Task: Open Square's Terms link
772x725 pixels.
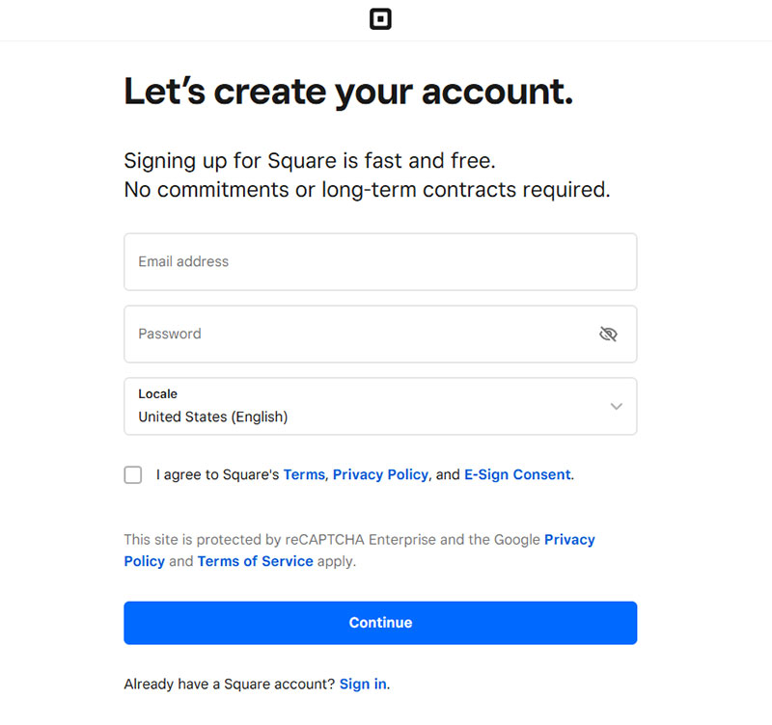Action: tap(304, 474)
